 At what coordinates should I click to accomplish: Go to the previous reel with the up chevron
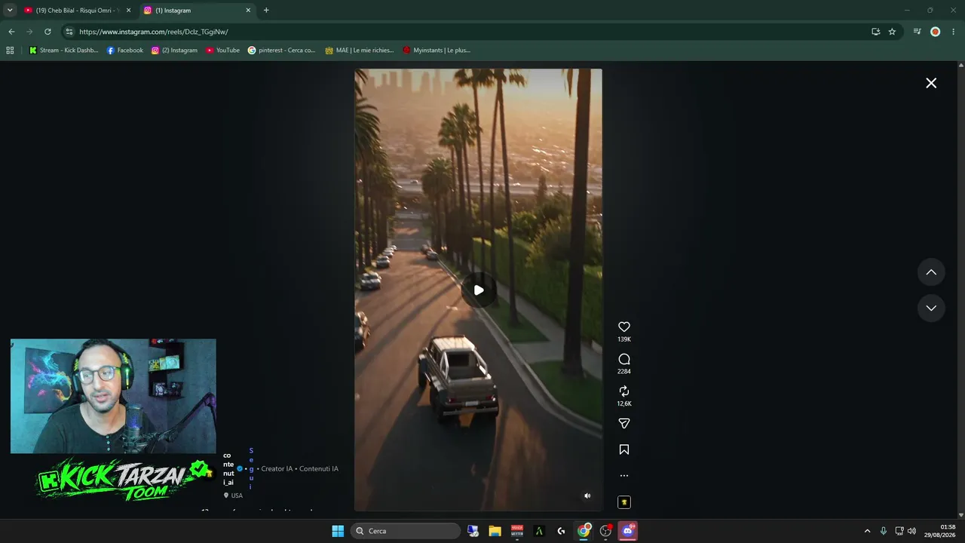click(x=931, y=272)
